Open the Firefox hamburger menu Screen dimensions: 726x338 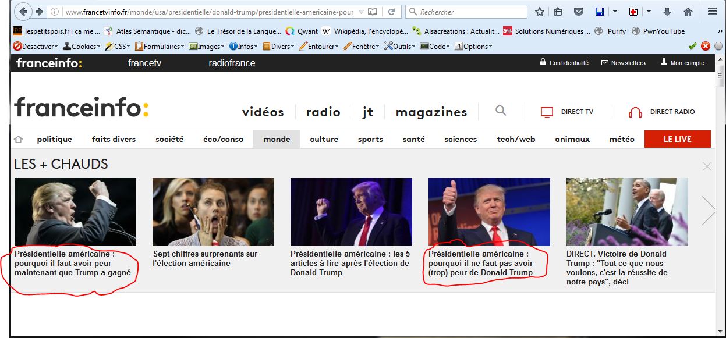[712, 12]
